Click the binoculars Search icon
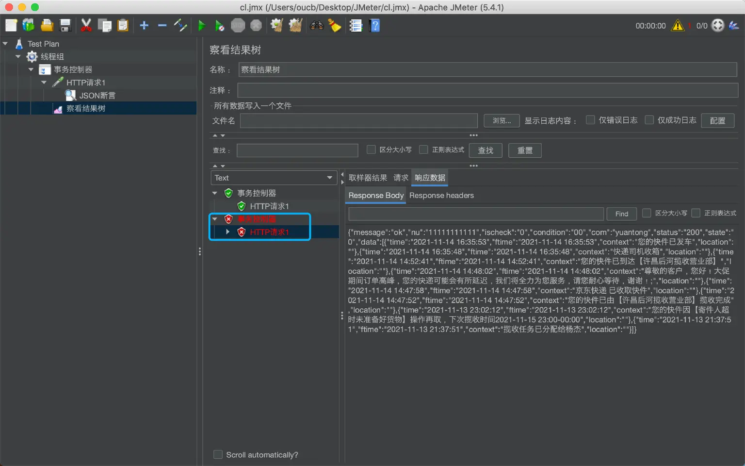 pos(317,25)
